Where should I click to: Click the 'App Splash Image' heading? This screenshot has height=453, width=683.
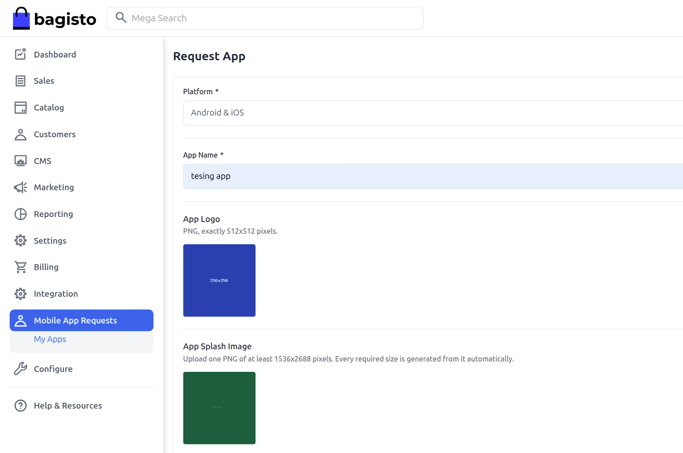(x=217, y=346)
